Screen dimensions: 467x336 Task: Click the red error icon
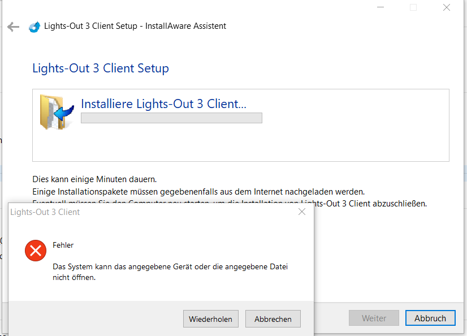[x=36, y=250]
